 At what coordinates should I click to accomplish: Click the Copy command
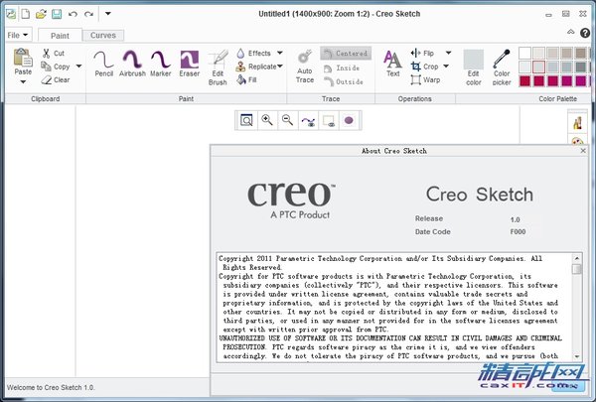click(56, 67)
